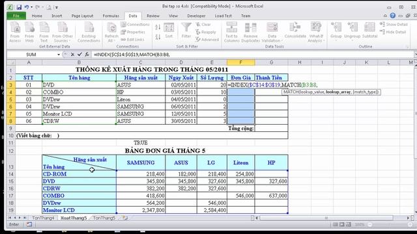
Task: Open Advanced filter options
Action: [207, 40]
